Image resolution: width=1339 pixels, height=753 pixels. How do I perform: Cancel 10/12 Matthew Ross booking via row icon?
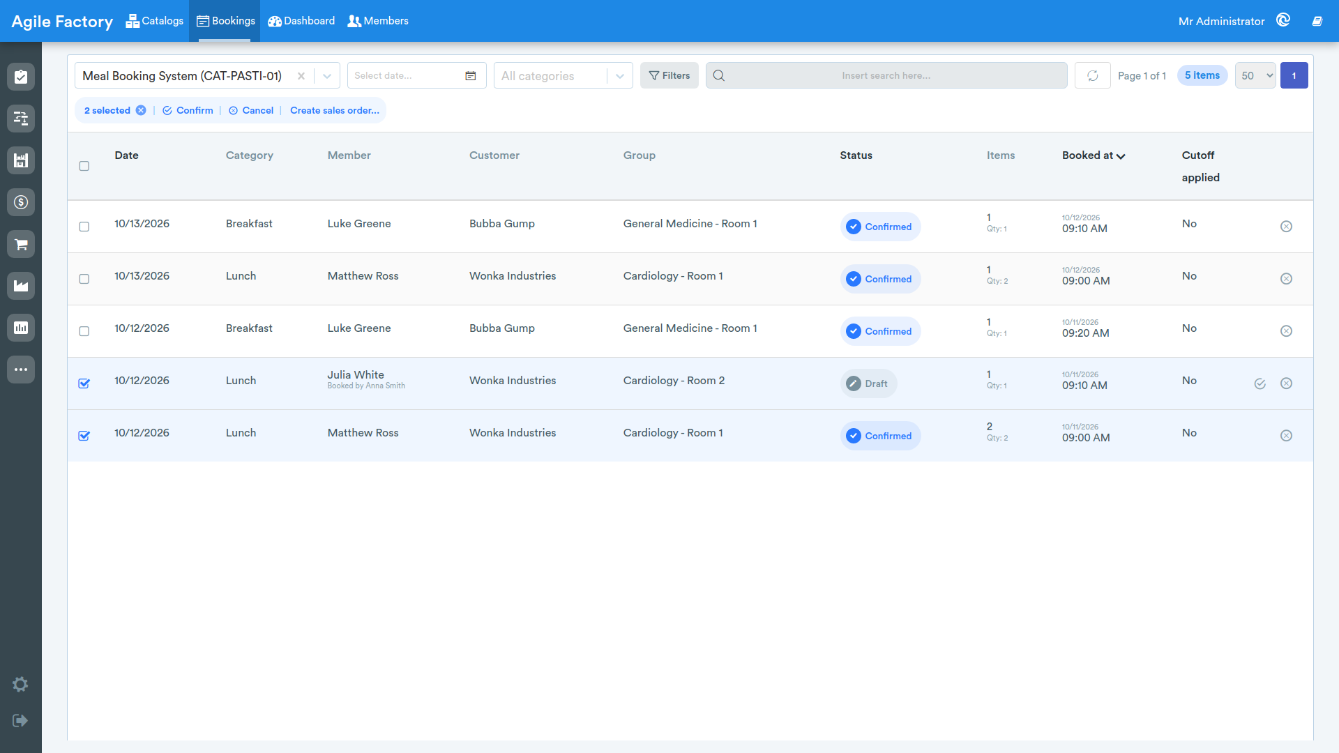[x=1286, y=436]
